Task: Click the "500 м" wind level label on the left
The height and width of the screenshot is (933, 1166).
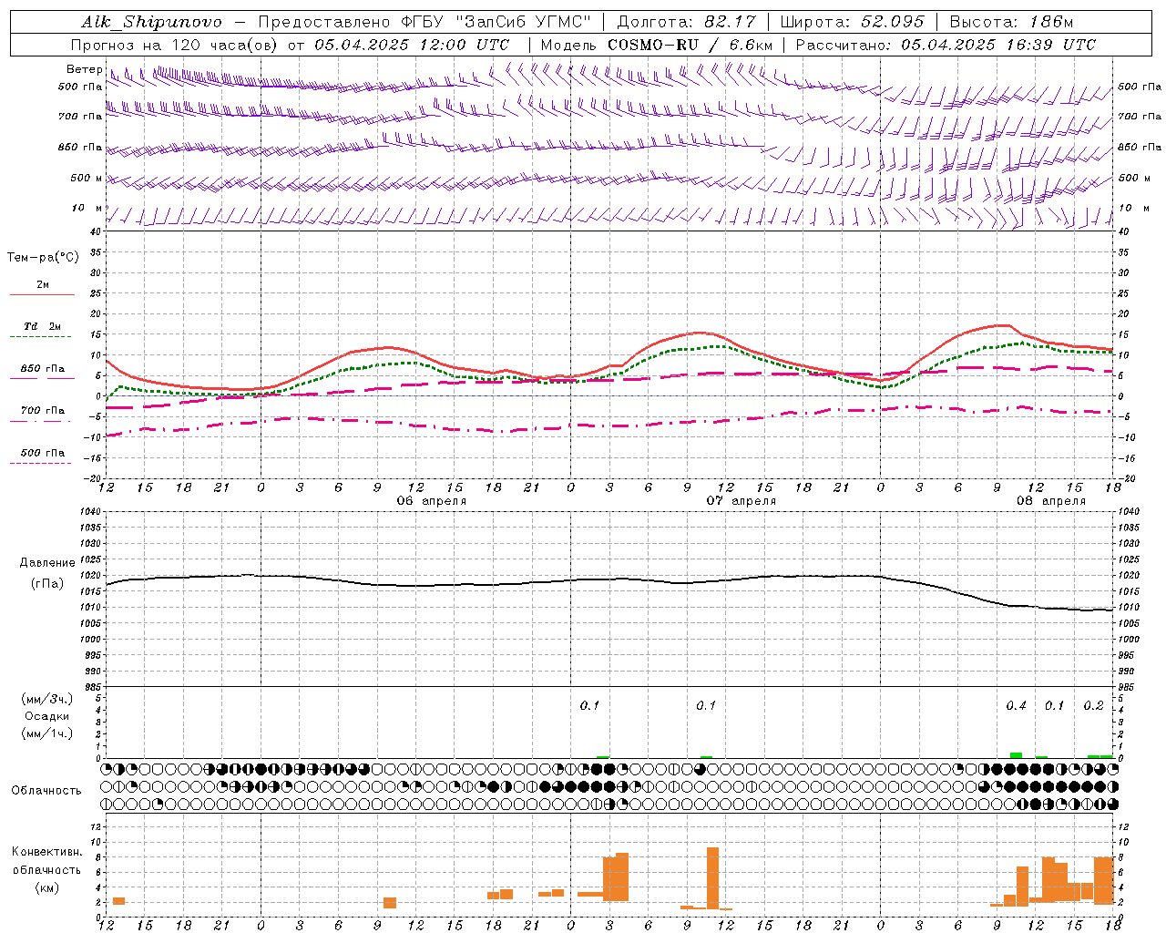Action: [x=87, y=179]
